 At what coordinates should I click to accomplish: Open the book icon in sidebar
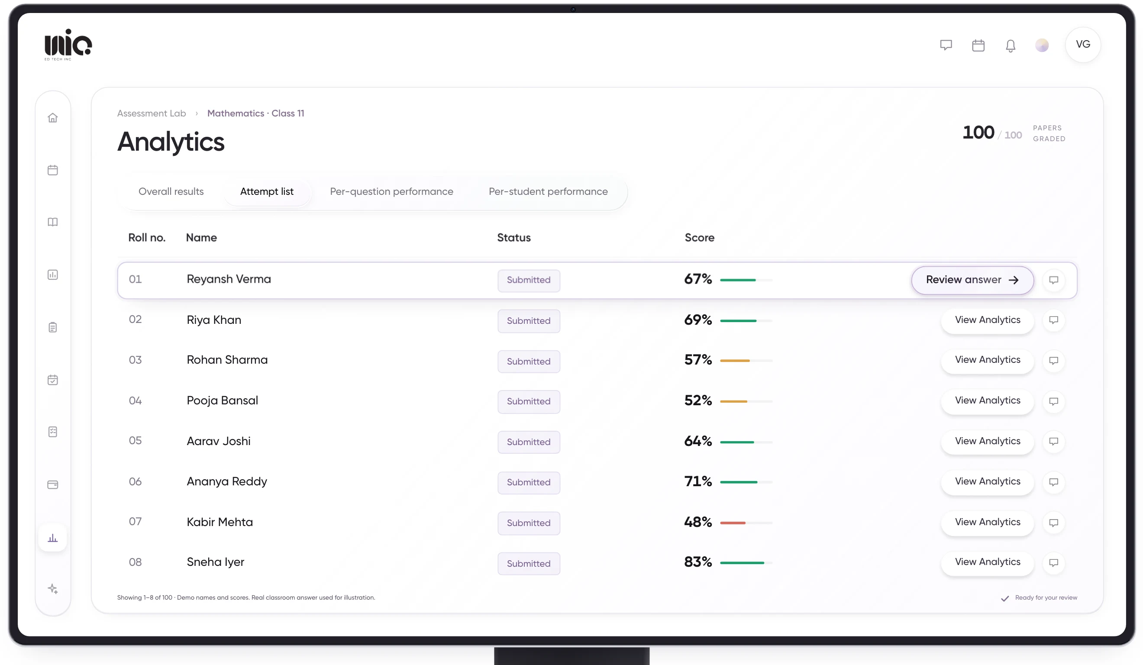(x=53, y=222)
